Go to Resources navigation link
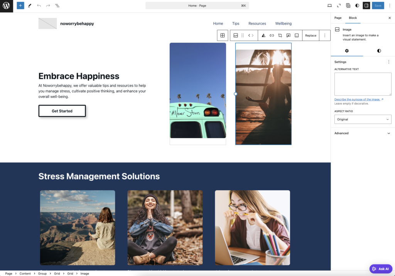395x276 pixels. pyautogui.click(x=257, y=23)
